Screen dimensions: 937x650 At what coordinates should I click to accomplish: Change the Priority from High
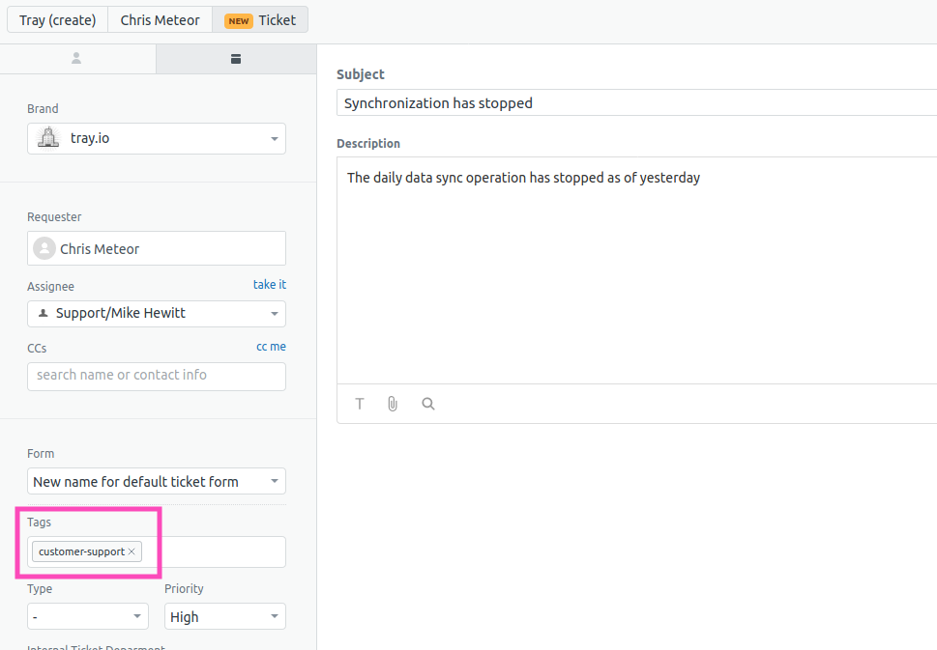tap(274, 616)
